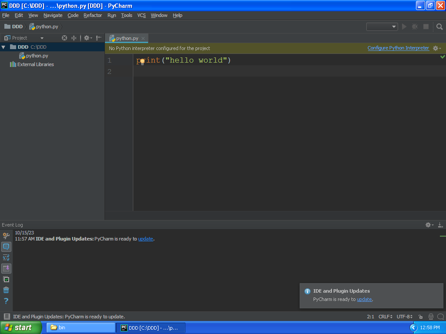446x334 pixels.
Task: Collapse the DDD project tree node
Action: pos(3,47)
